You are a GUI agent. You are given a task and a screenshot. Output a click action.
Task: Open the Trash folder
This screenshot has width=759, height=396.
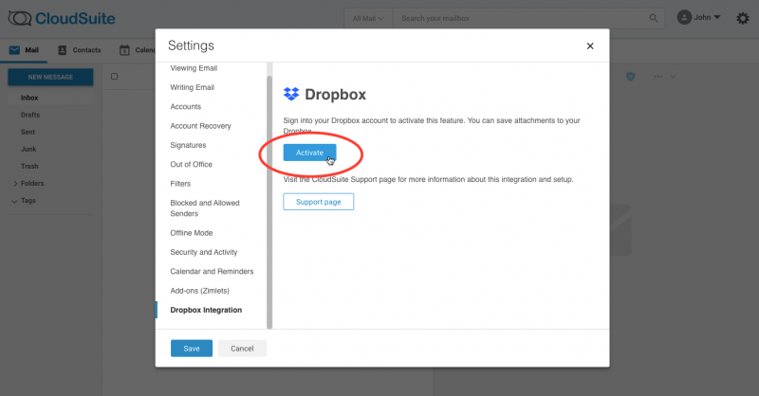(x=29, y=167)
